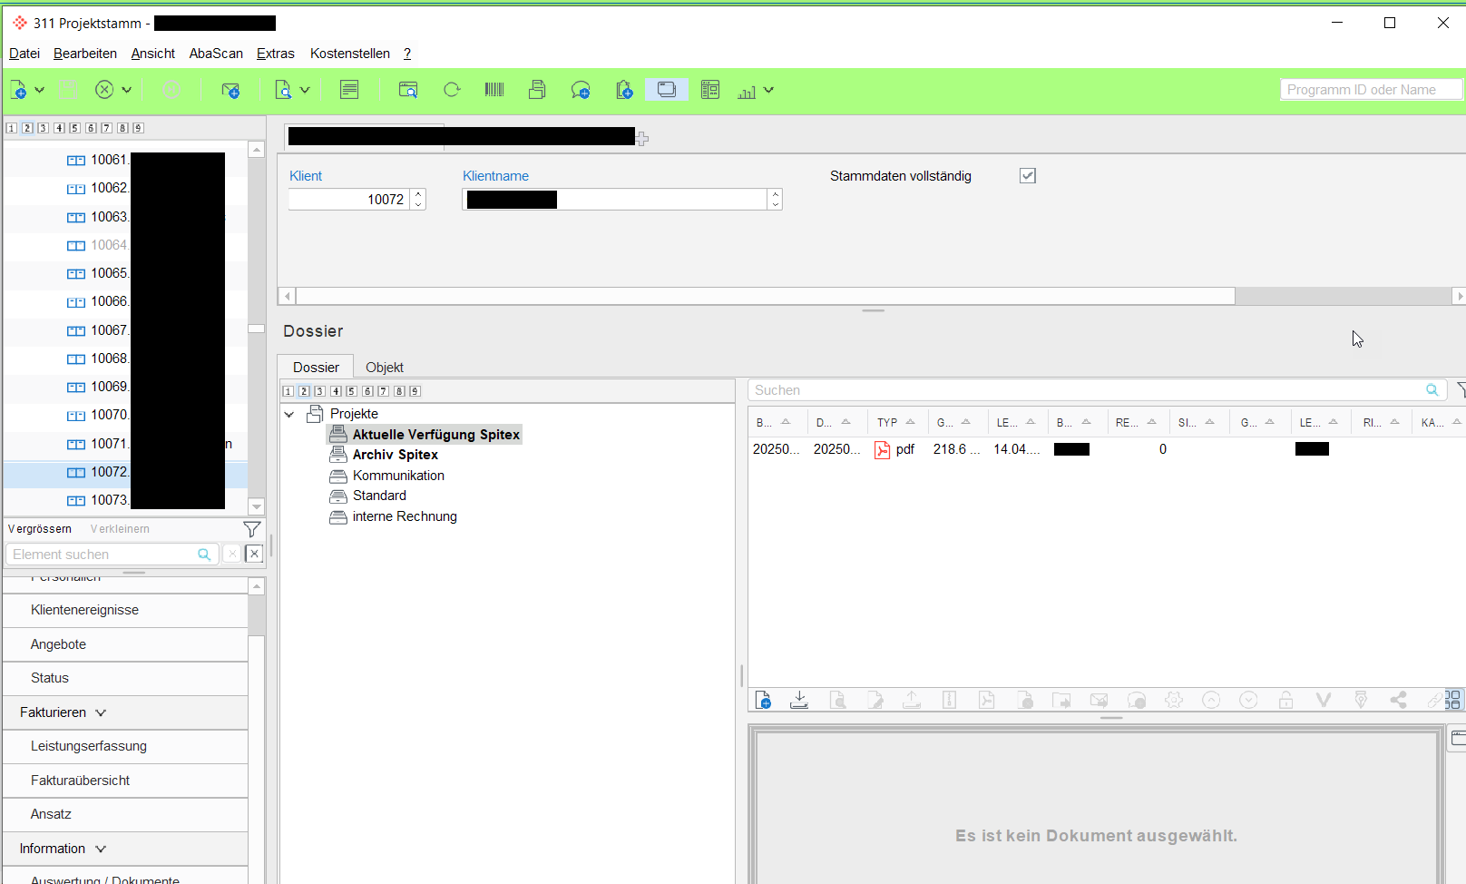Add a new document in dossier toolbar
The width and height of the screenshot is (1466, 884).
coord(763,700)
